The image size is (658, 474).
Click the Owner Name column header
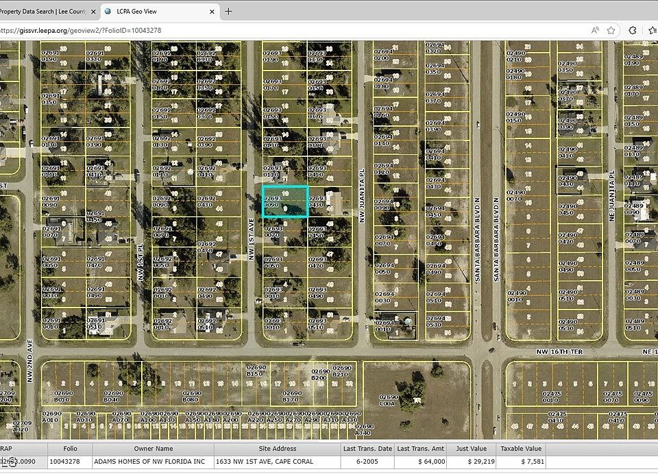[x=153, y=449]
